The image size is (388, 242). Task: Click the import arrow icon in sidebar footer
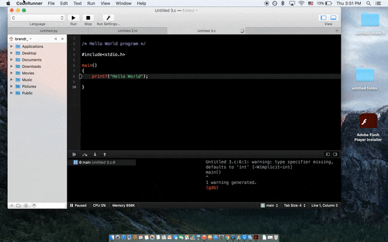[x=25, y=205]
